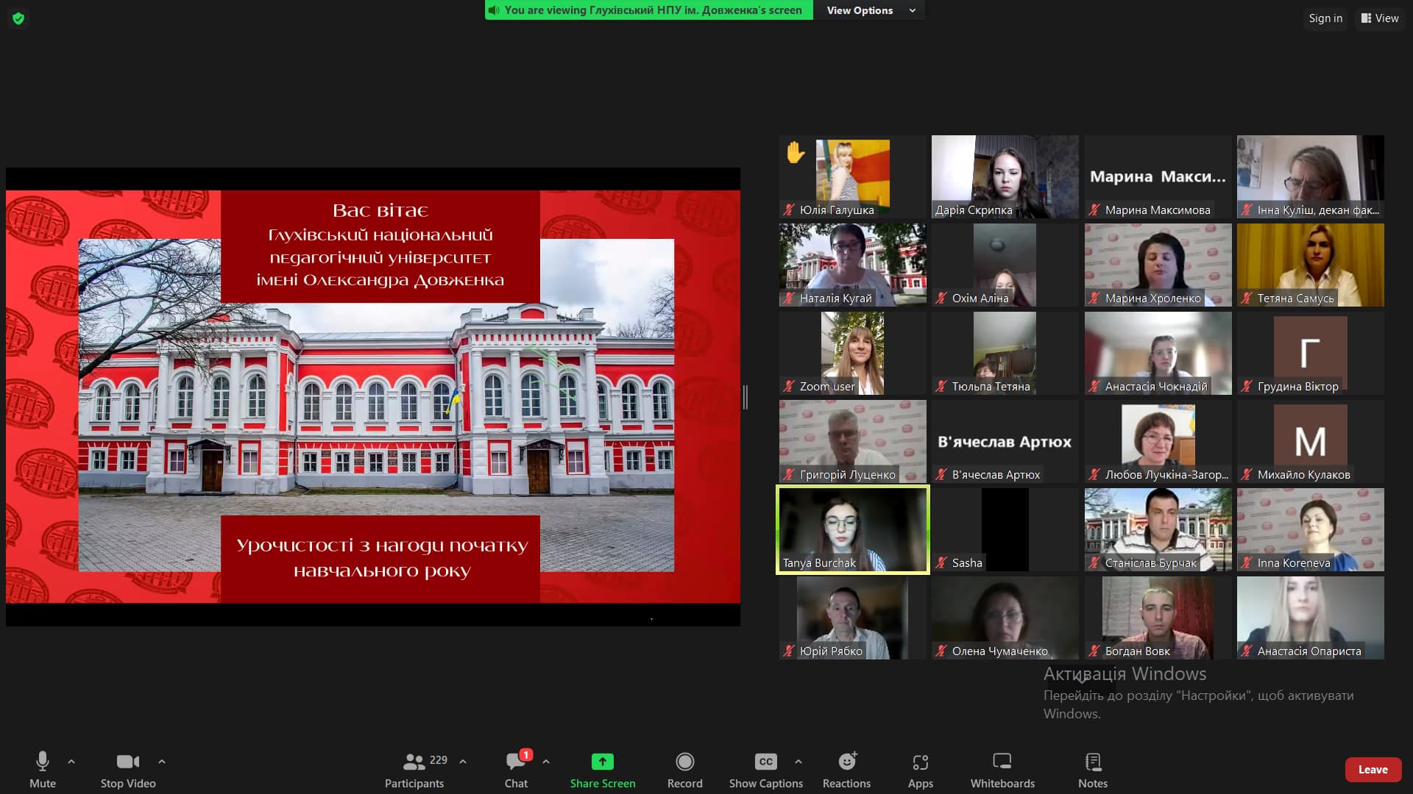
Task: Click muted mic icon beside Богдан Вовк
Action: [1094, 651]
